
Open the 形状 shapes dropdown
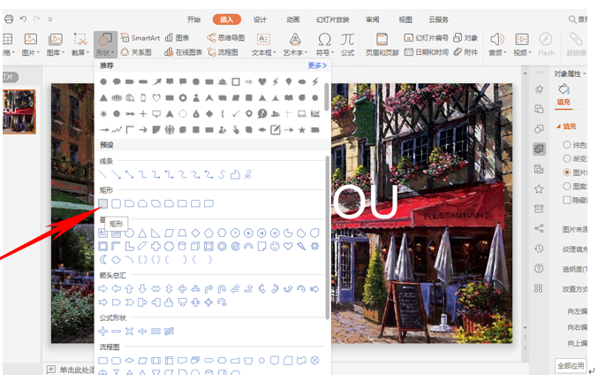tap(105, 44)
